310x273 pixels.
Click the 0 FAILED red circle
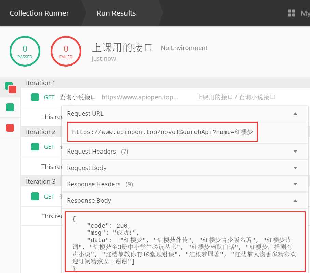coord(66,51)
